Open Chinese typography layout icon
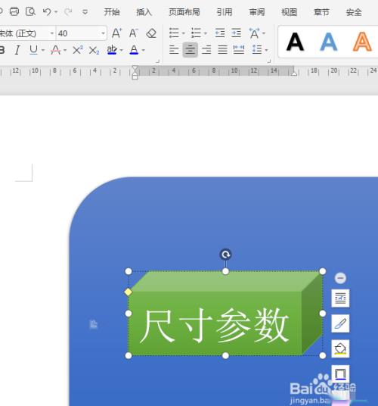378x406 pixels. [x=254, y=33]
